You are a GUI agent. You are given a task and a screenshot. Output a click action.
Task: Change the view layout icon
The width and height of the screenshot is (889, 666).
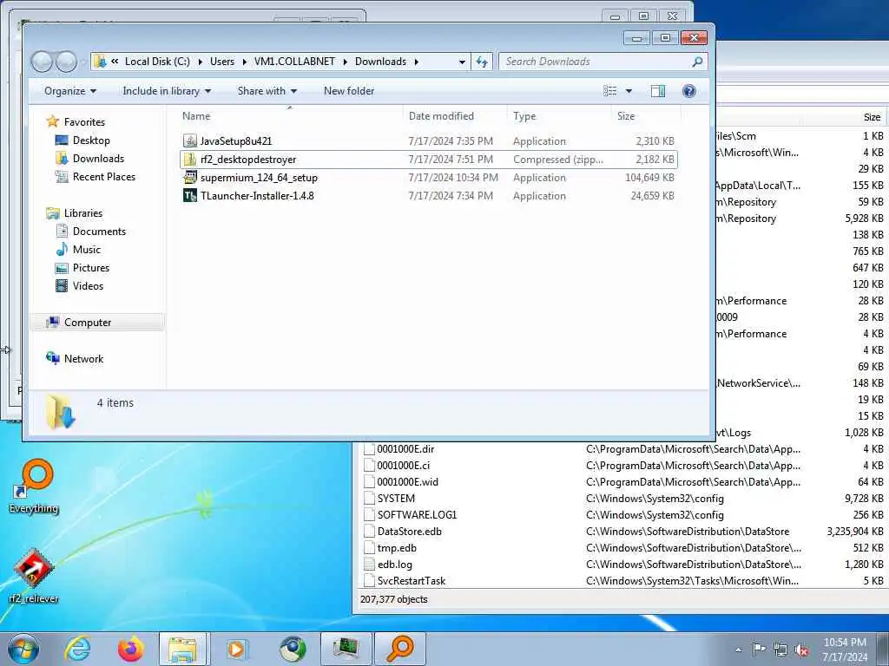610,91
